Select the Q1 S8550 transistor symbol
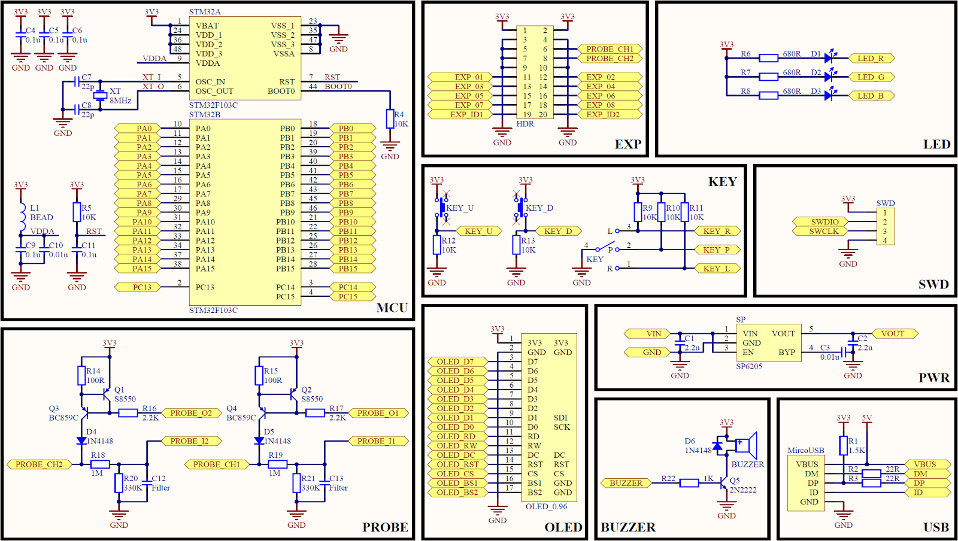 point(107,395)
